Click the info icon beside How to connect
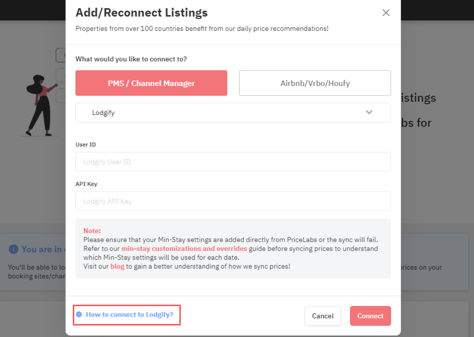 79,315
